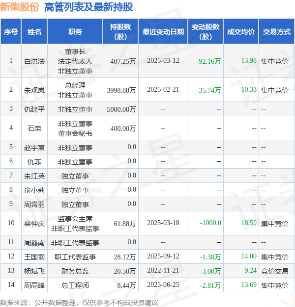Screen dimensions: 295x307
Task: Click the holding value 400.00万
Action: click(x=123, y=128)
